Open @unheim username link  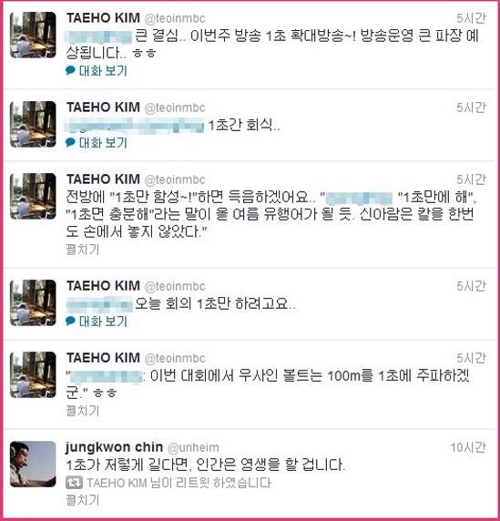193,447
